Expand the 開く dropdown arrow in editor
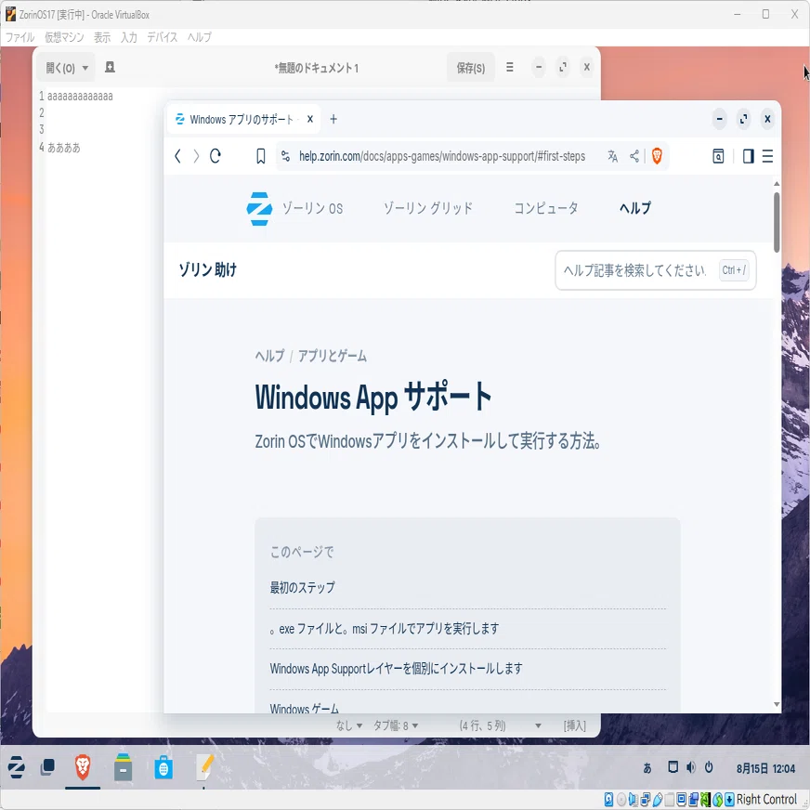 85,68
